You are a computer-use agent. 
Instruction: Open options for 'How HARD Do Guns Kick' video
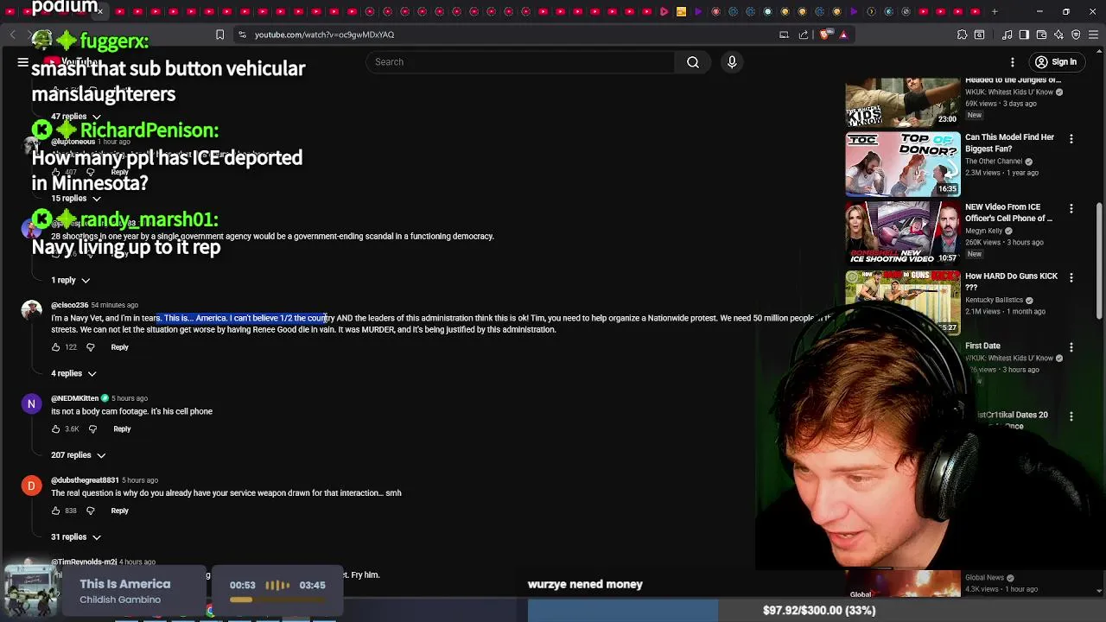click(1071, 278)
